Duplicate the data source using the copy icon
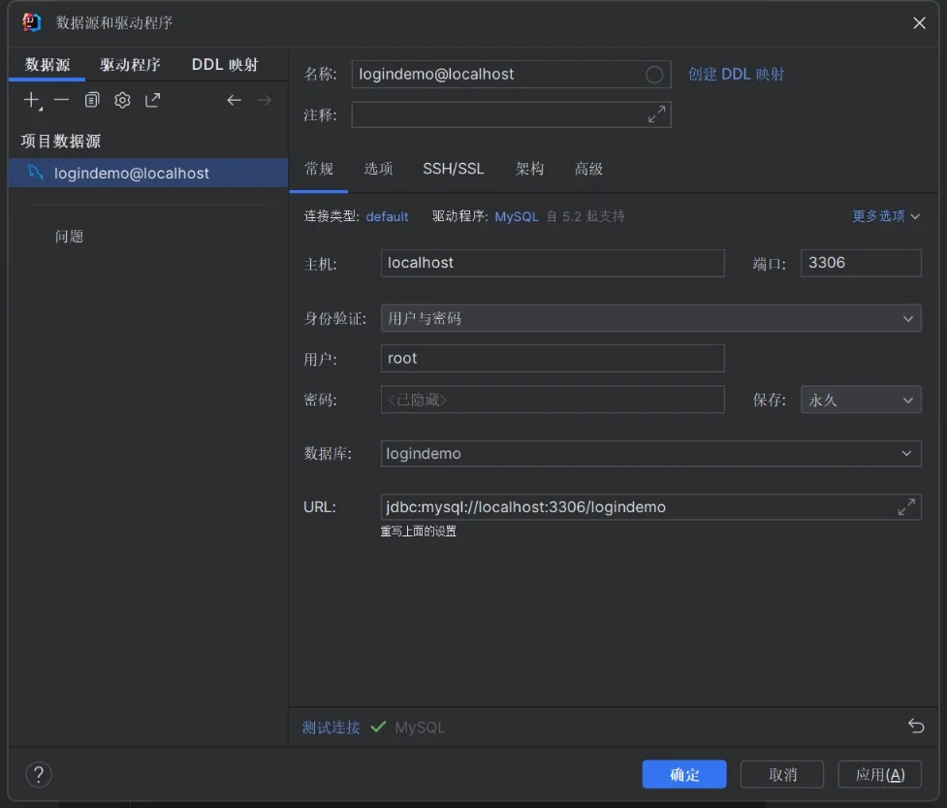Image resolution: width=947 pixels, height=808 pixels. tap(92, 100)
